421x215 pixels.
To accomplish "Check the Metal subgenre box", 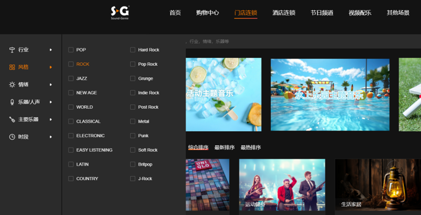I will tap(133, 121).
